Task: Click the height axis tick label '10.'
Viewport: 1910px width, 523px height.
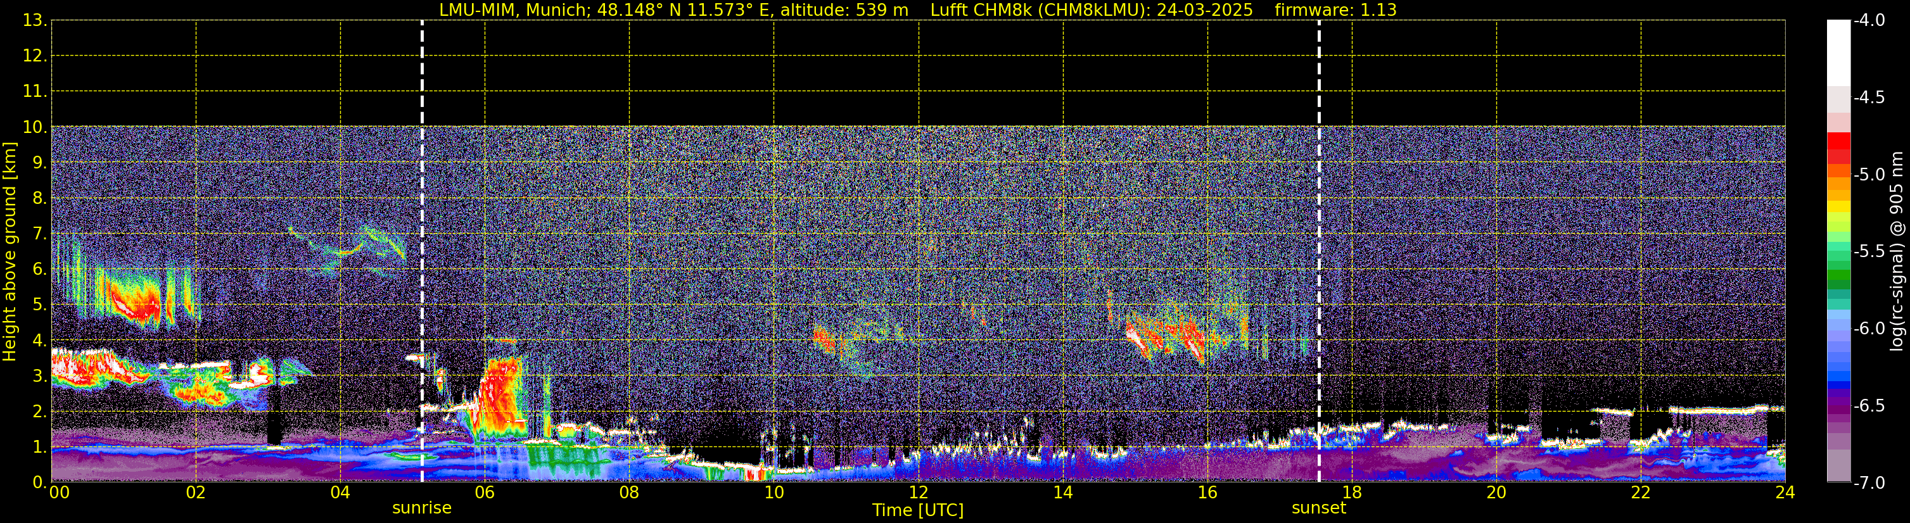Action: tap(35, 127)
